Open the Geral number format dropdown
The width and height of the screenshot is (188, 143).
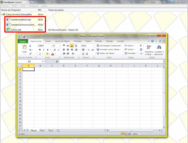[x=93, y=46]
